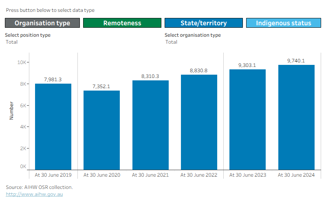This screenshot has height=204, width=326.
Task: Click the Number axis title
Action: (x=11, y=111)
